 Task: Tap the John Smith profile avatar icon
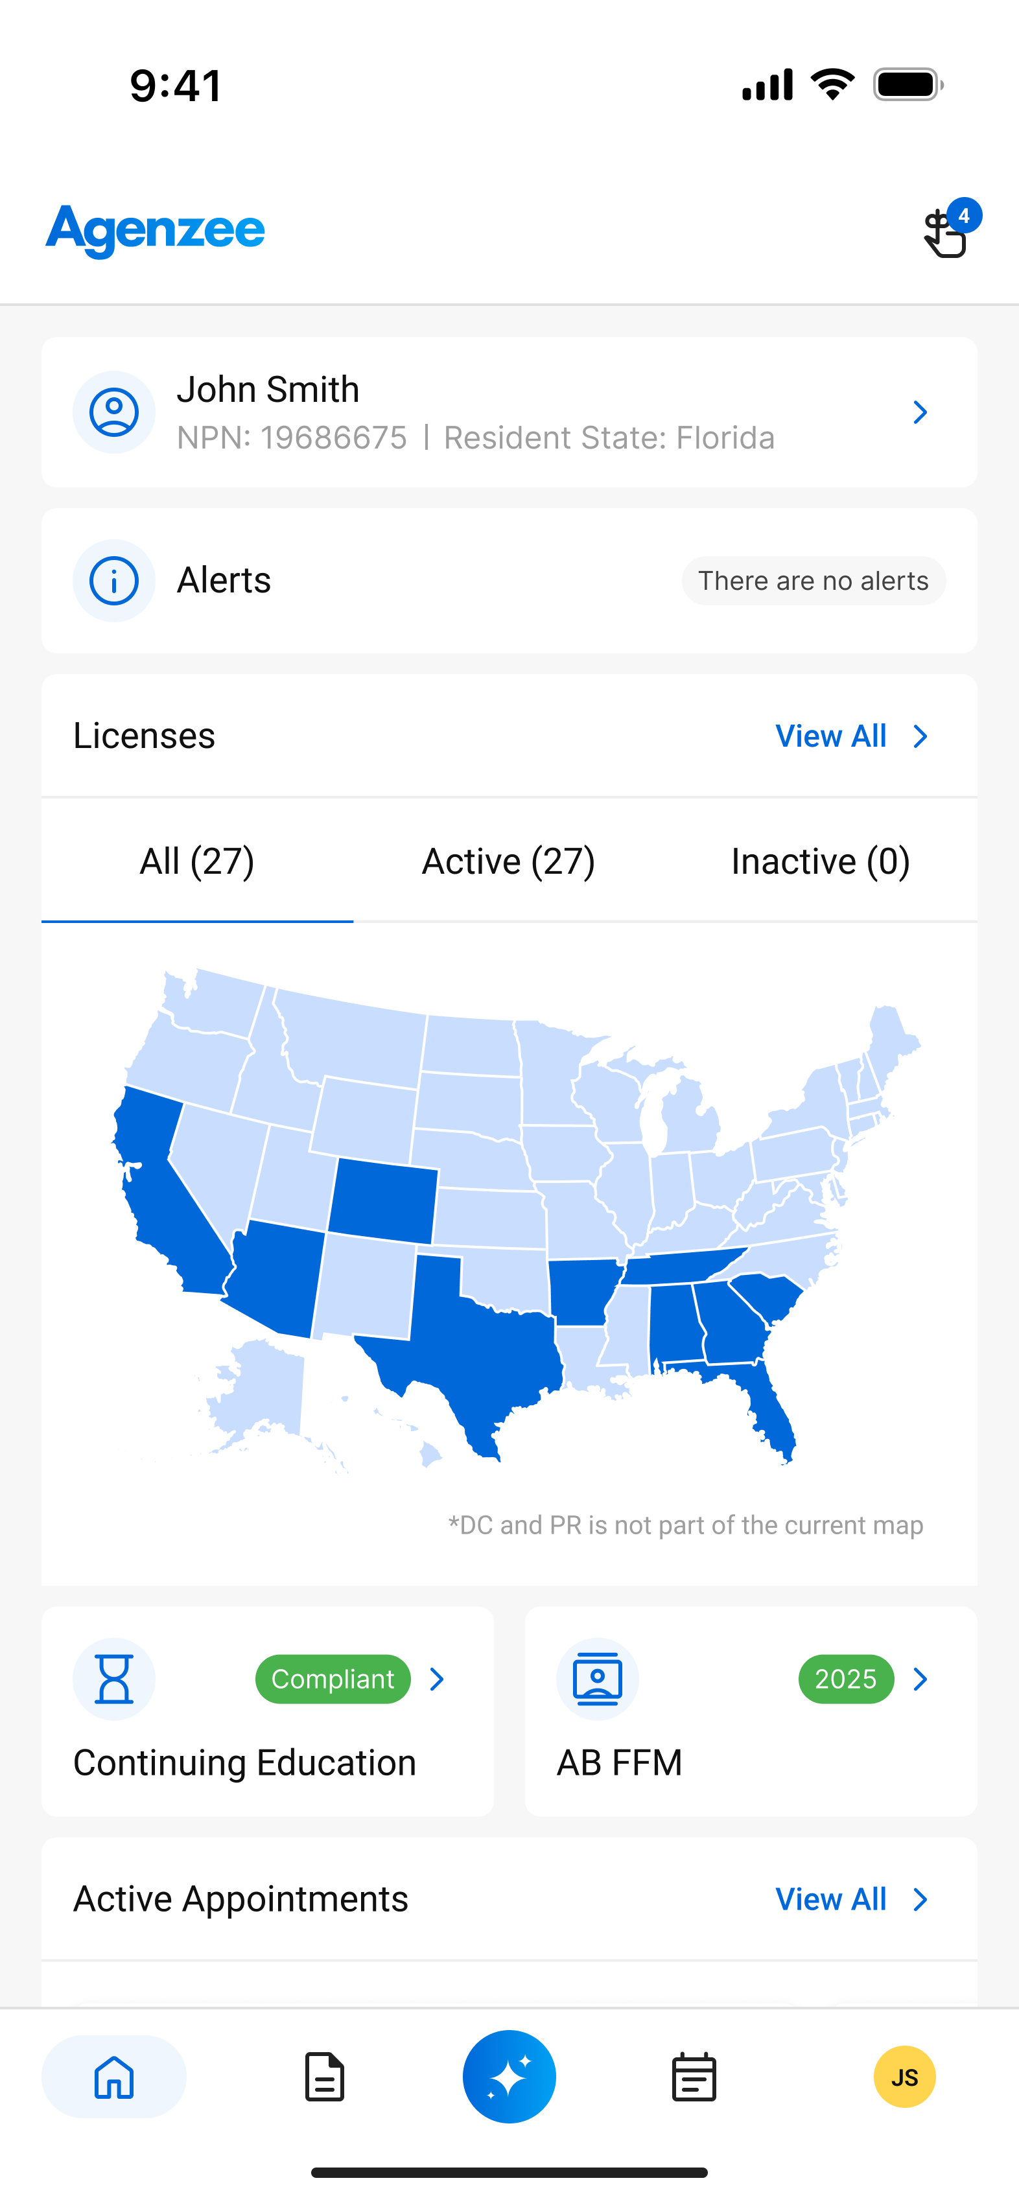click(x=114, y=412)
